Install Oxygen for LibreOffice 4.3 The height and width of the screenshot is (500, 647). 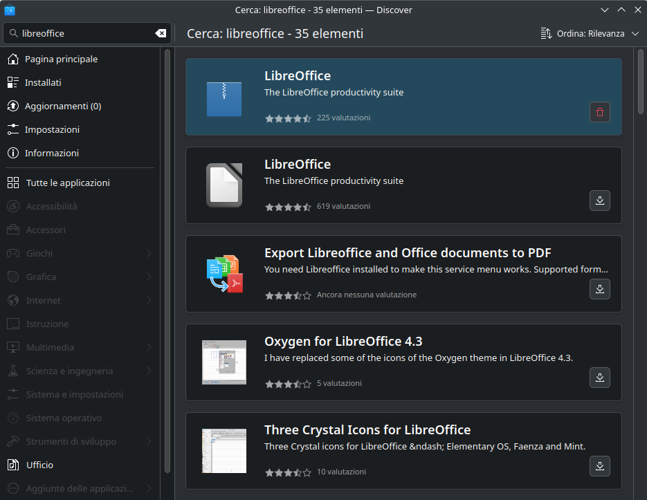pyautogui.click(x=599, y=378)
